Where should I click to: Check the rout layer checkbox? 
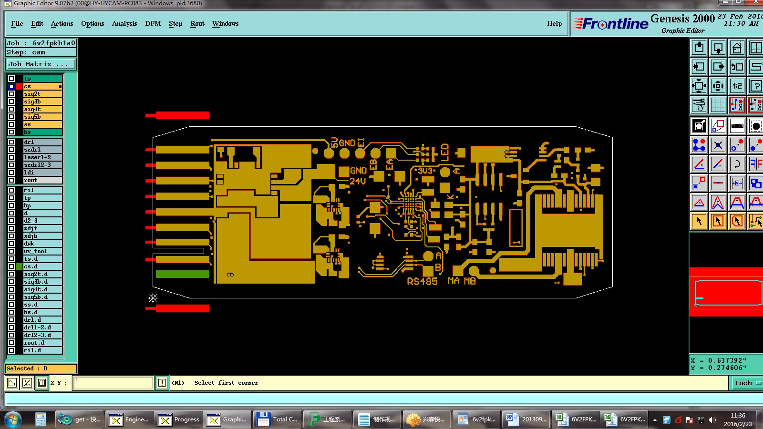(x=11, y=180)
